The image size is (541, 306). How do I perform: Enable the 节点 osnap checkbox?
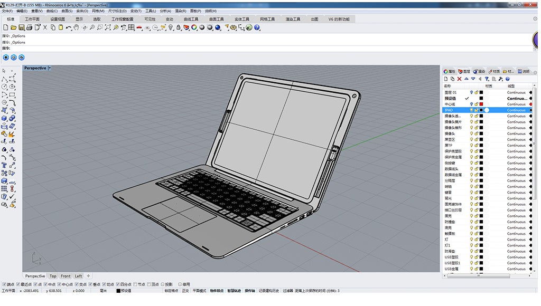tap(136, 284)
